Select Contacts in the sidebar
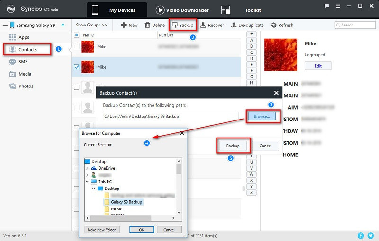The image size is (379, 241). point(27,50)
